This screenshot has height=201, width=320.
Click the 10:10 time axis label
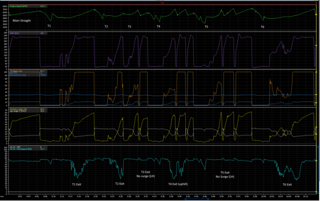306,197
